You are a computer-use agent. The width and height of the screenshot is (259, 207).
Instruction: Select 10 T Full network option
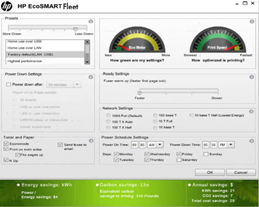click(155, 121)
